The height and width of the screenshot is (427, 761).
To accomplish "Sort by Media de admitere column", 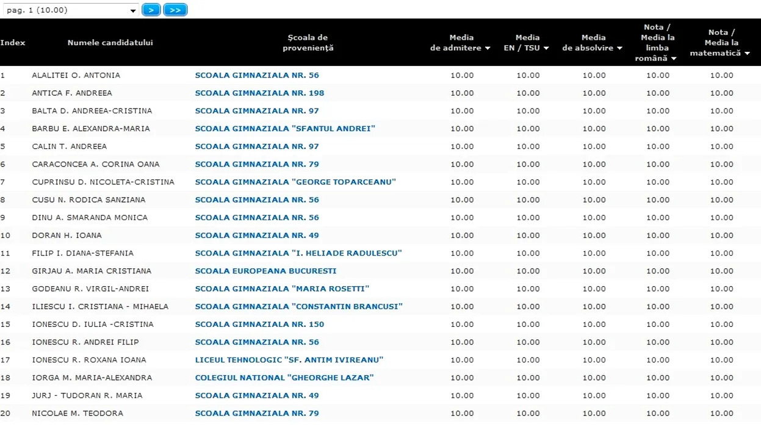I will pyautogui.click(x=461, y=43).
